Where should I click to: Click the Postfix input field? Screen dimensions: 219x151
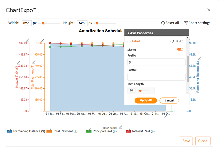[156, 77]
